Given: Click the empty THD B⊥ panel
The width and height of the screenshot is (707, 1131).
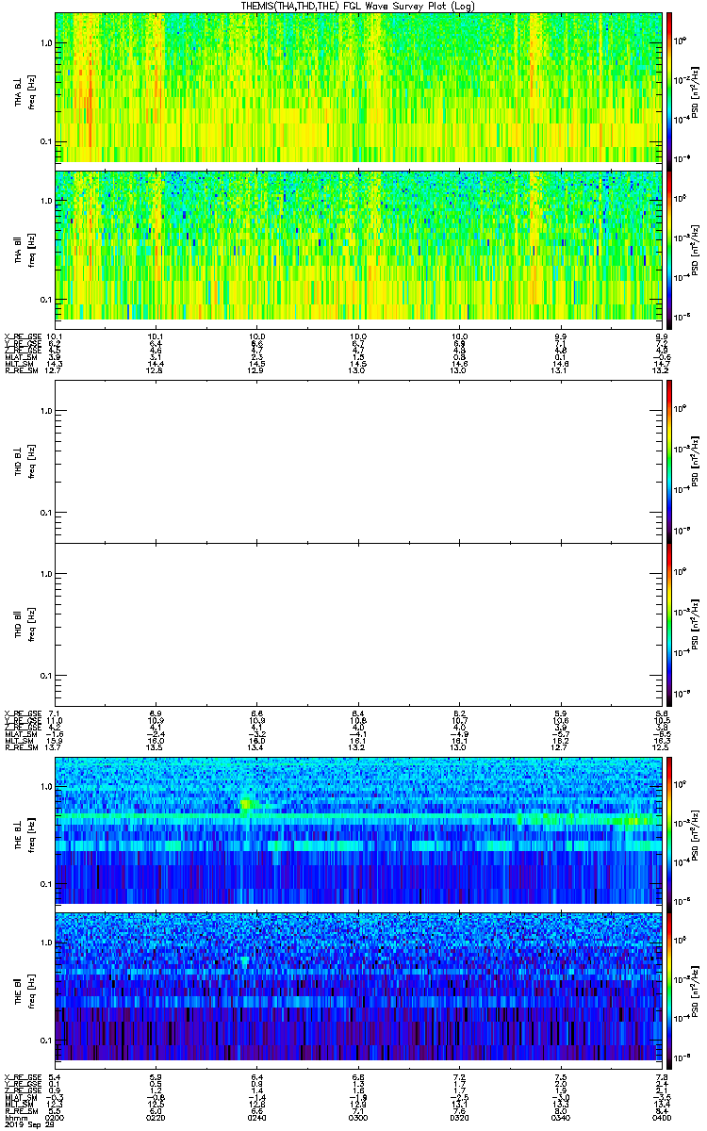Looking at the screenshot, I should click(x=358, y=461).
